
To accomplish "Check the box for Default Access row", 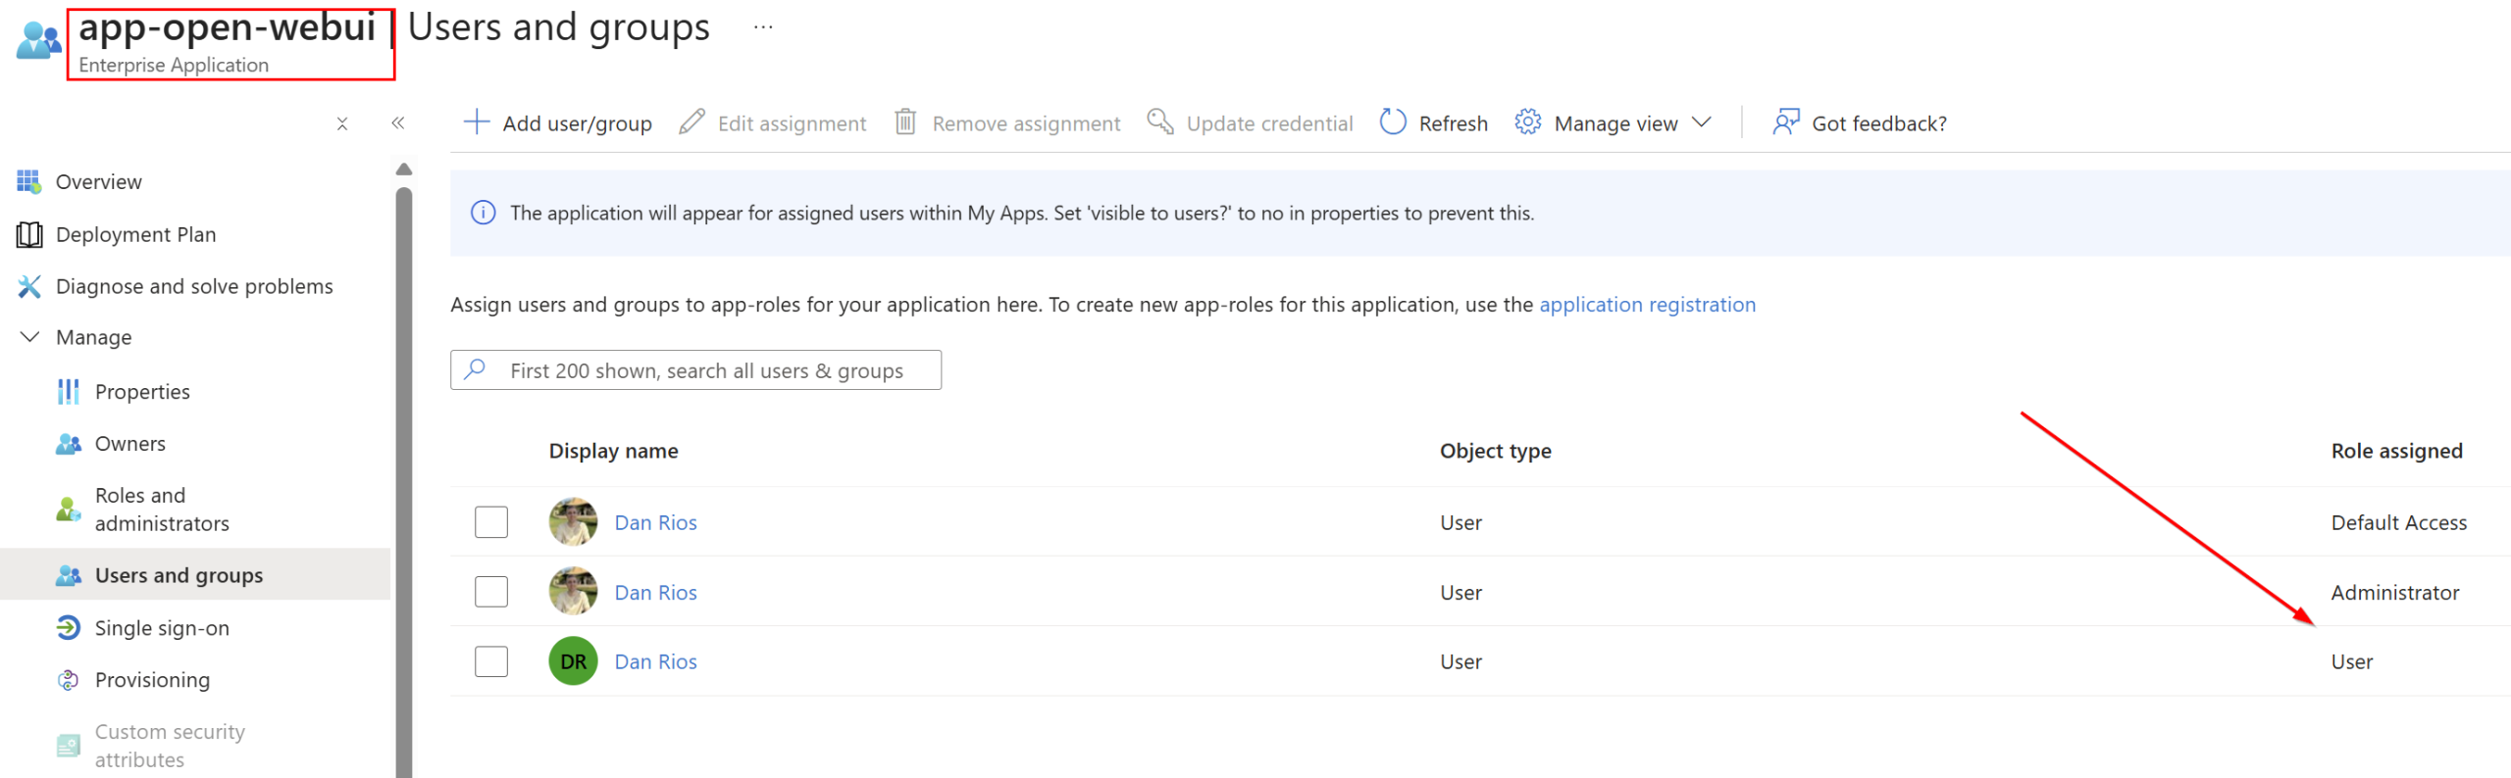I will click(x=491, y=522).
